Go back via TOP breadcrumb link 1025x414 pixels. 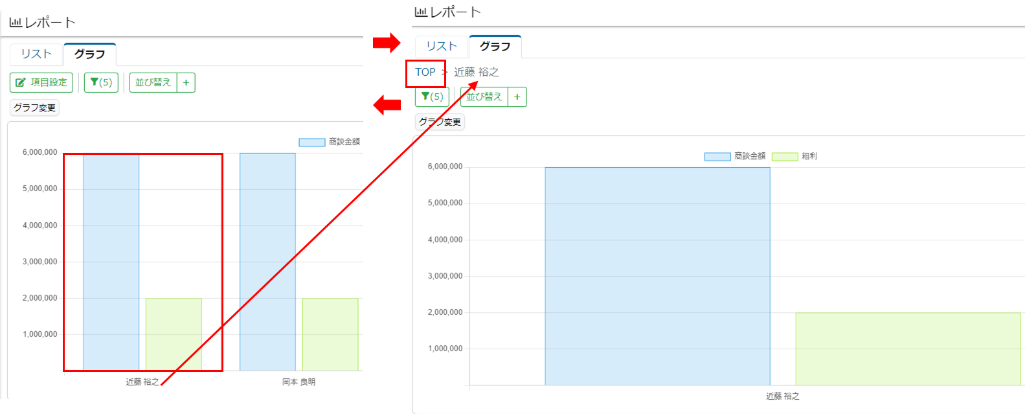425,72
